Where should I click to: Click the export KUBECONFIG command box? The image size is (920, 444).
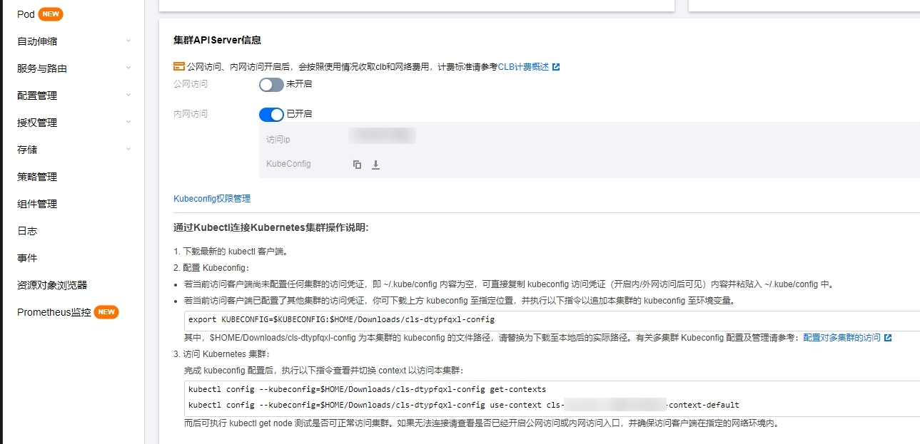(552, 320)
